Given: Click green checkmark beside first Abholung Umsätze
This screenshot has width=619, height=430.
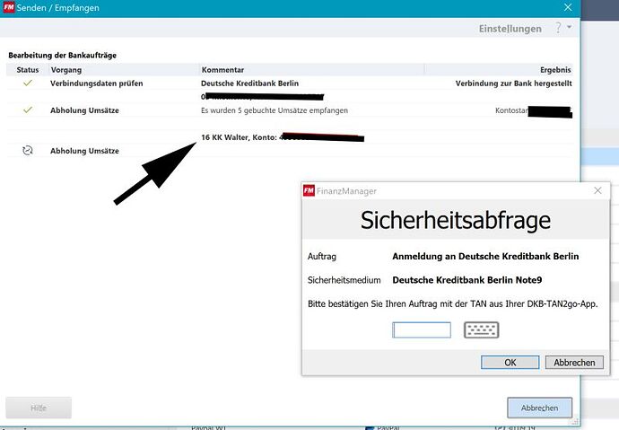Looking at the screenshot, I should click(x=28, y=110).
